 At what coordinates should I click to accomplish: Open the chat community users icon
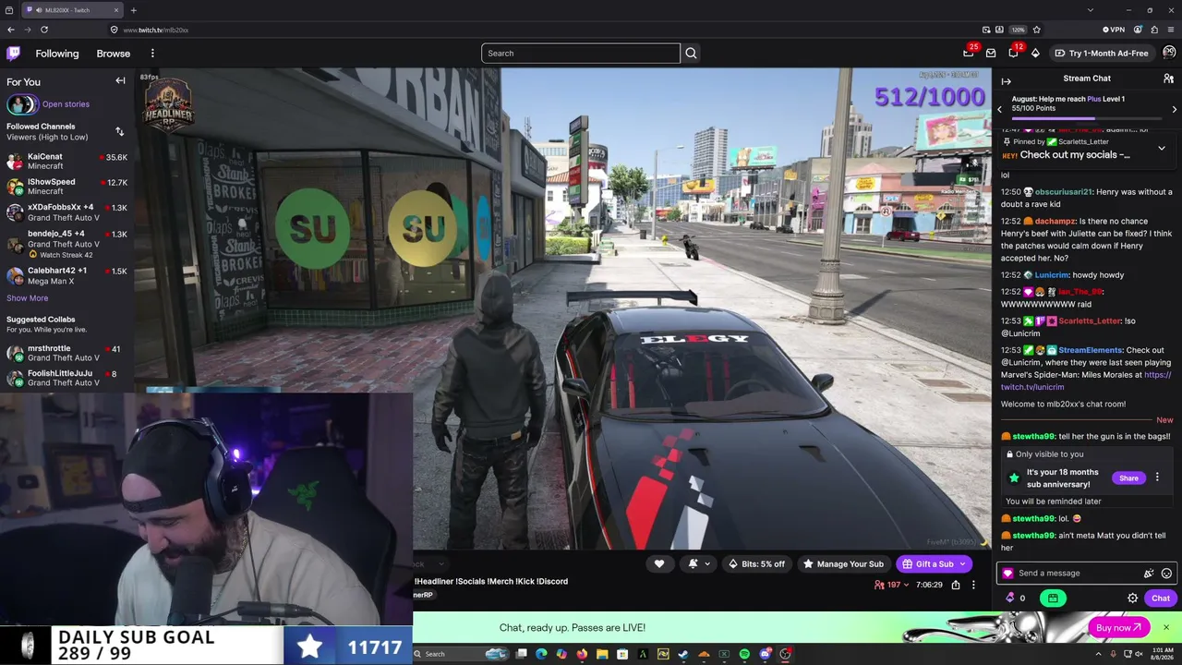click(x=1169, y=79)
